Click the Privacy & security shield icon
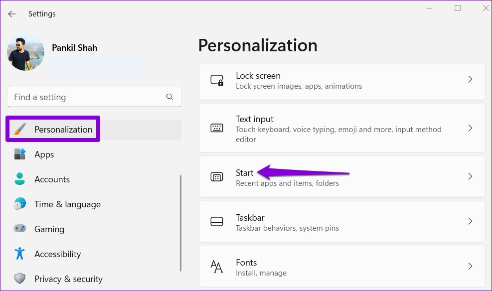492x291 pixels. point(20,278)
